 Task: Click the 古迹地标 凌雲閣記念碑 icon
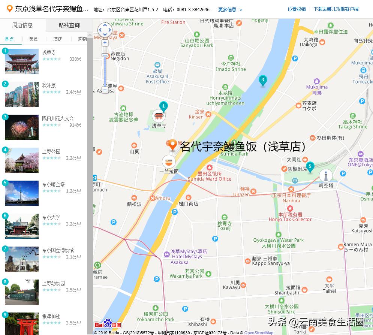point(123,108)
